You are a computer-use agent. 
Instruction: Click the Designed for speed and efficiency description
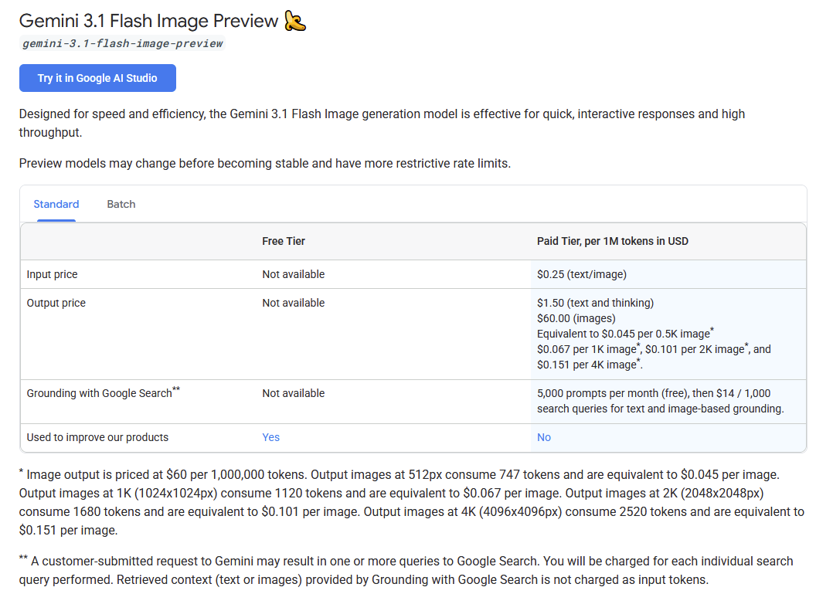(x=382, y=124)
